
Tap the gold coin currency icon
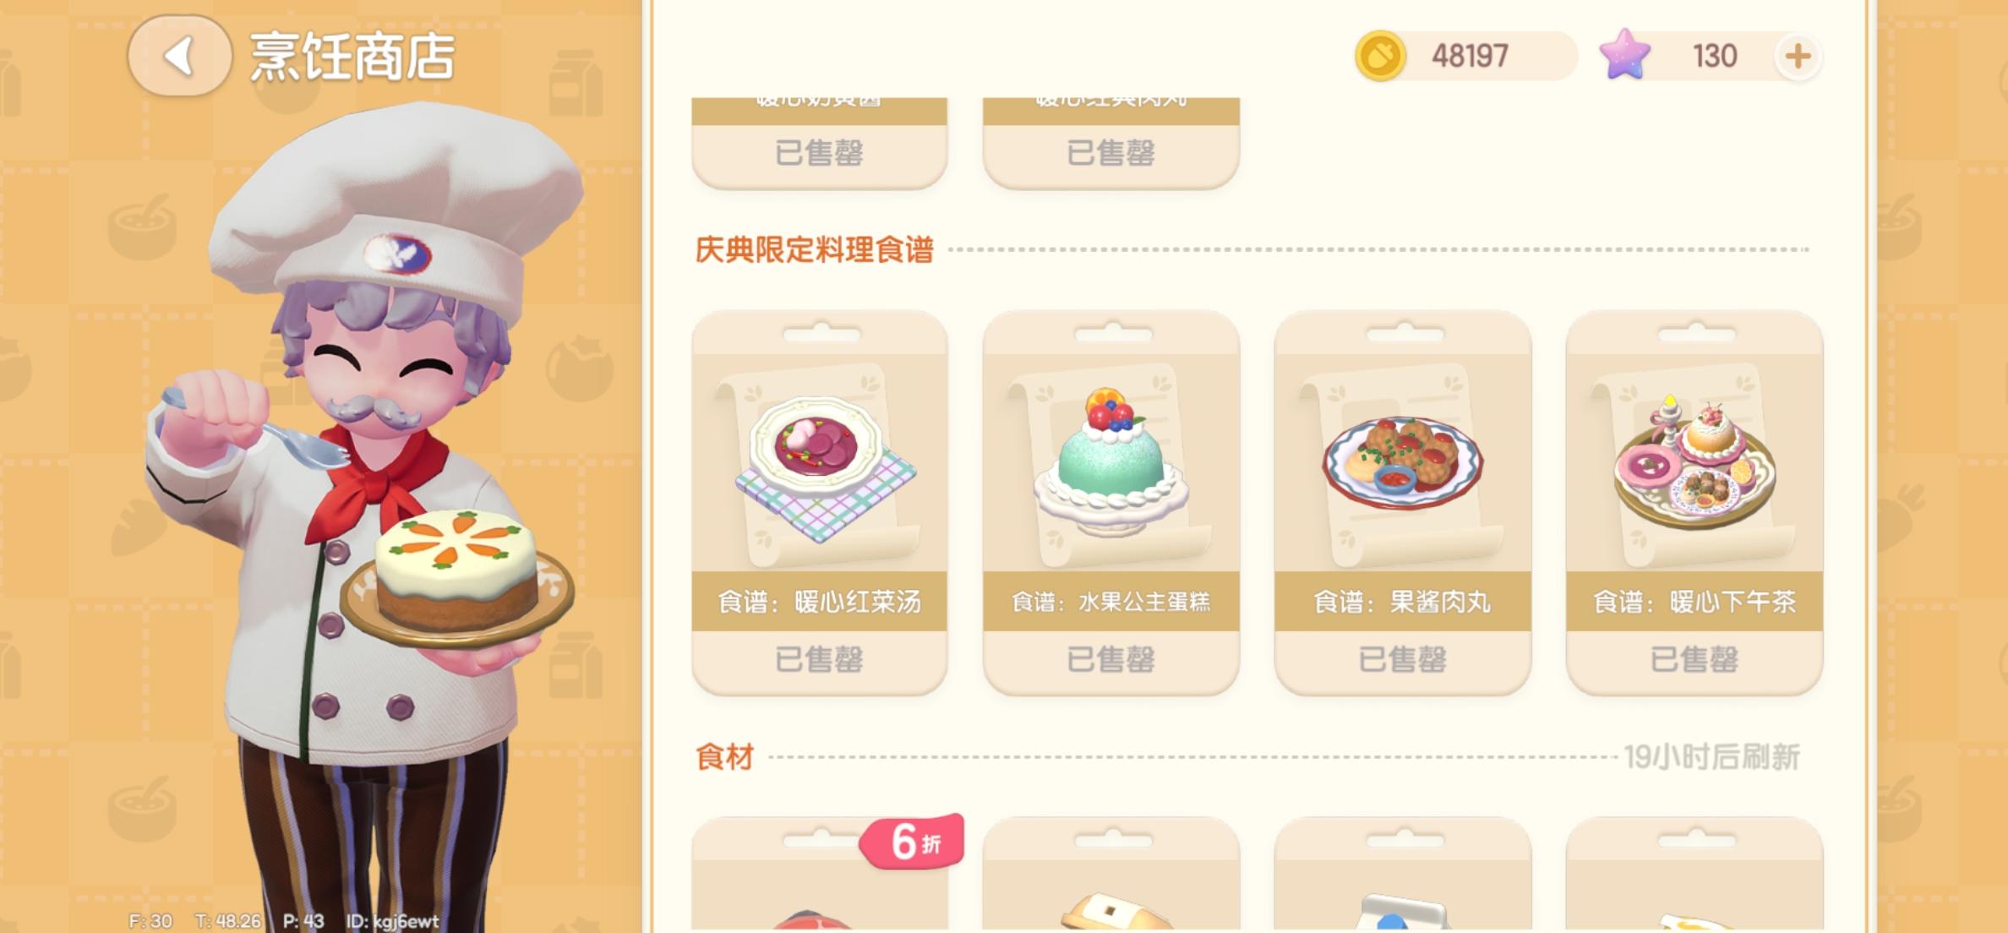(x=1380, y=57)
